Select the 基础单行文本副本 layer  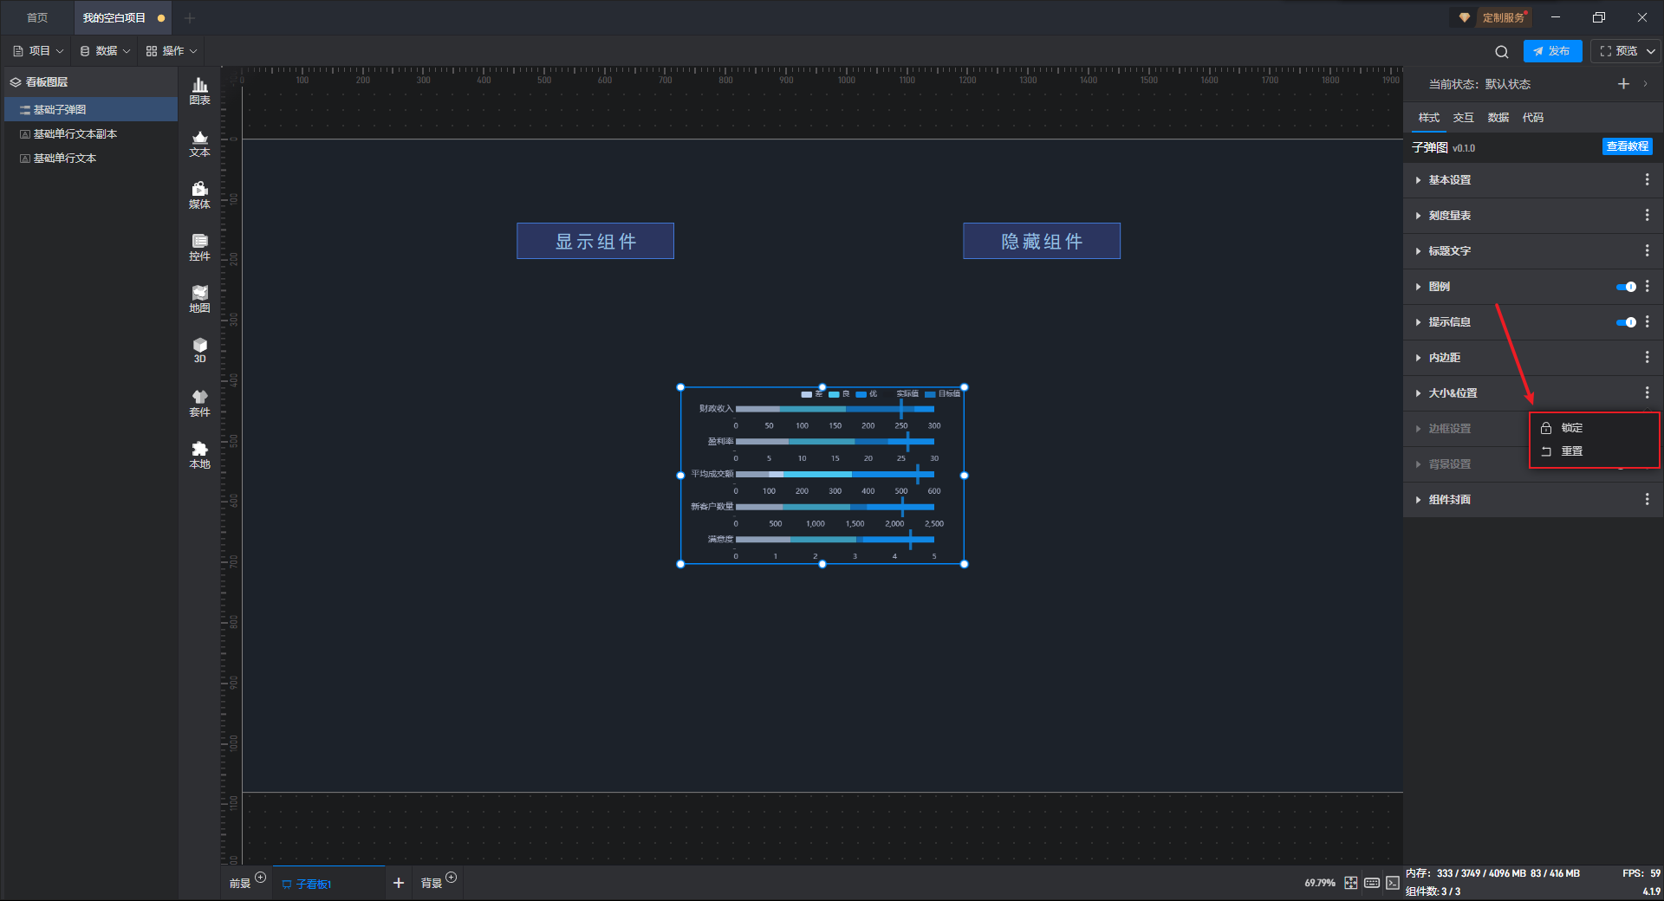point(91,133)
